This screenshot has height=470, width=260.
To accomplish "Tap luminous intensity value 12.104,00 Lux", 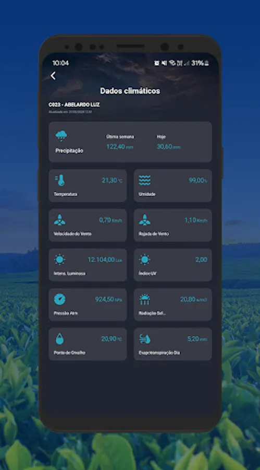I will [105, 260].
